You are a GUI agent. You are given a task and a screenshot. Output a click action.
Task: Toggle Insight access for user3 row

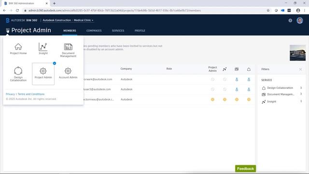pos(225,89)
